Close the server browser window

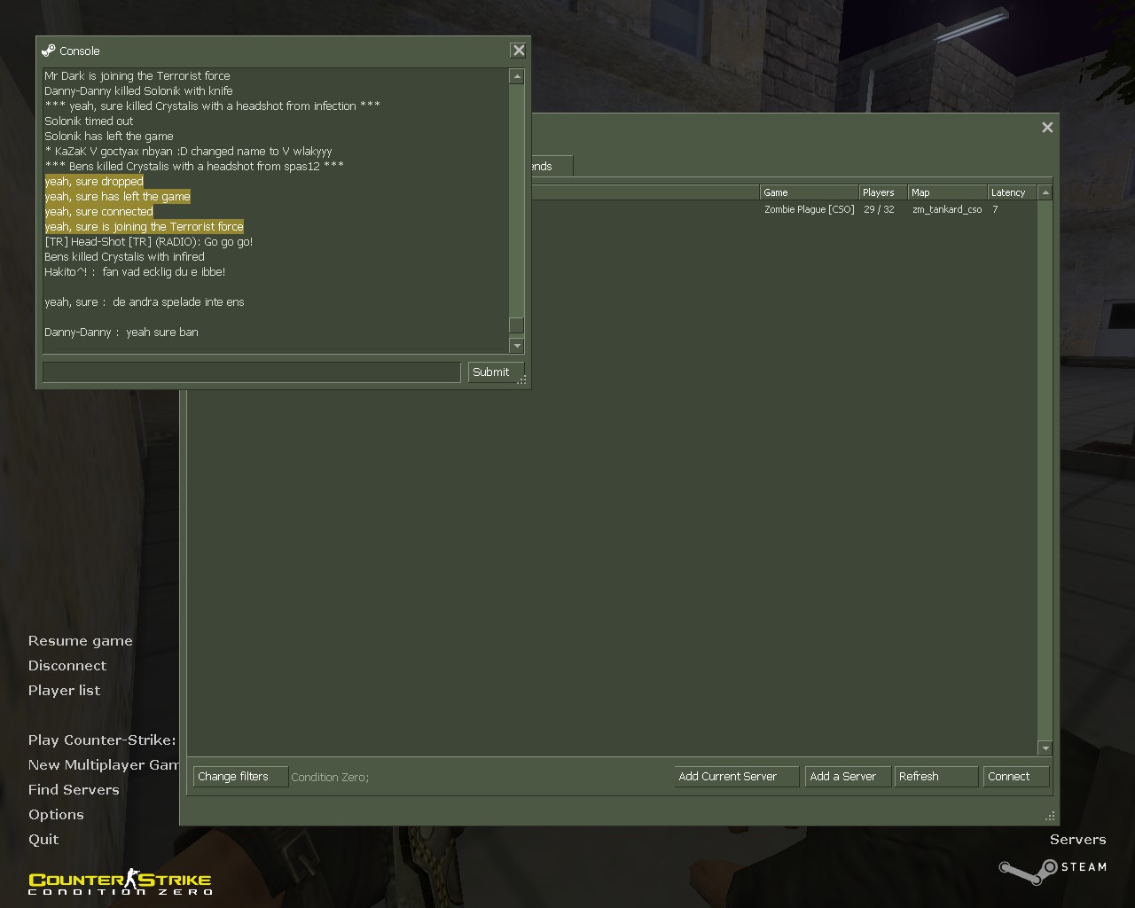tap(1047, 128)
